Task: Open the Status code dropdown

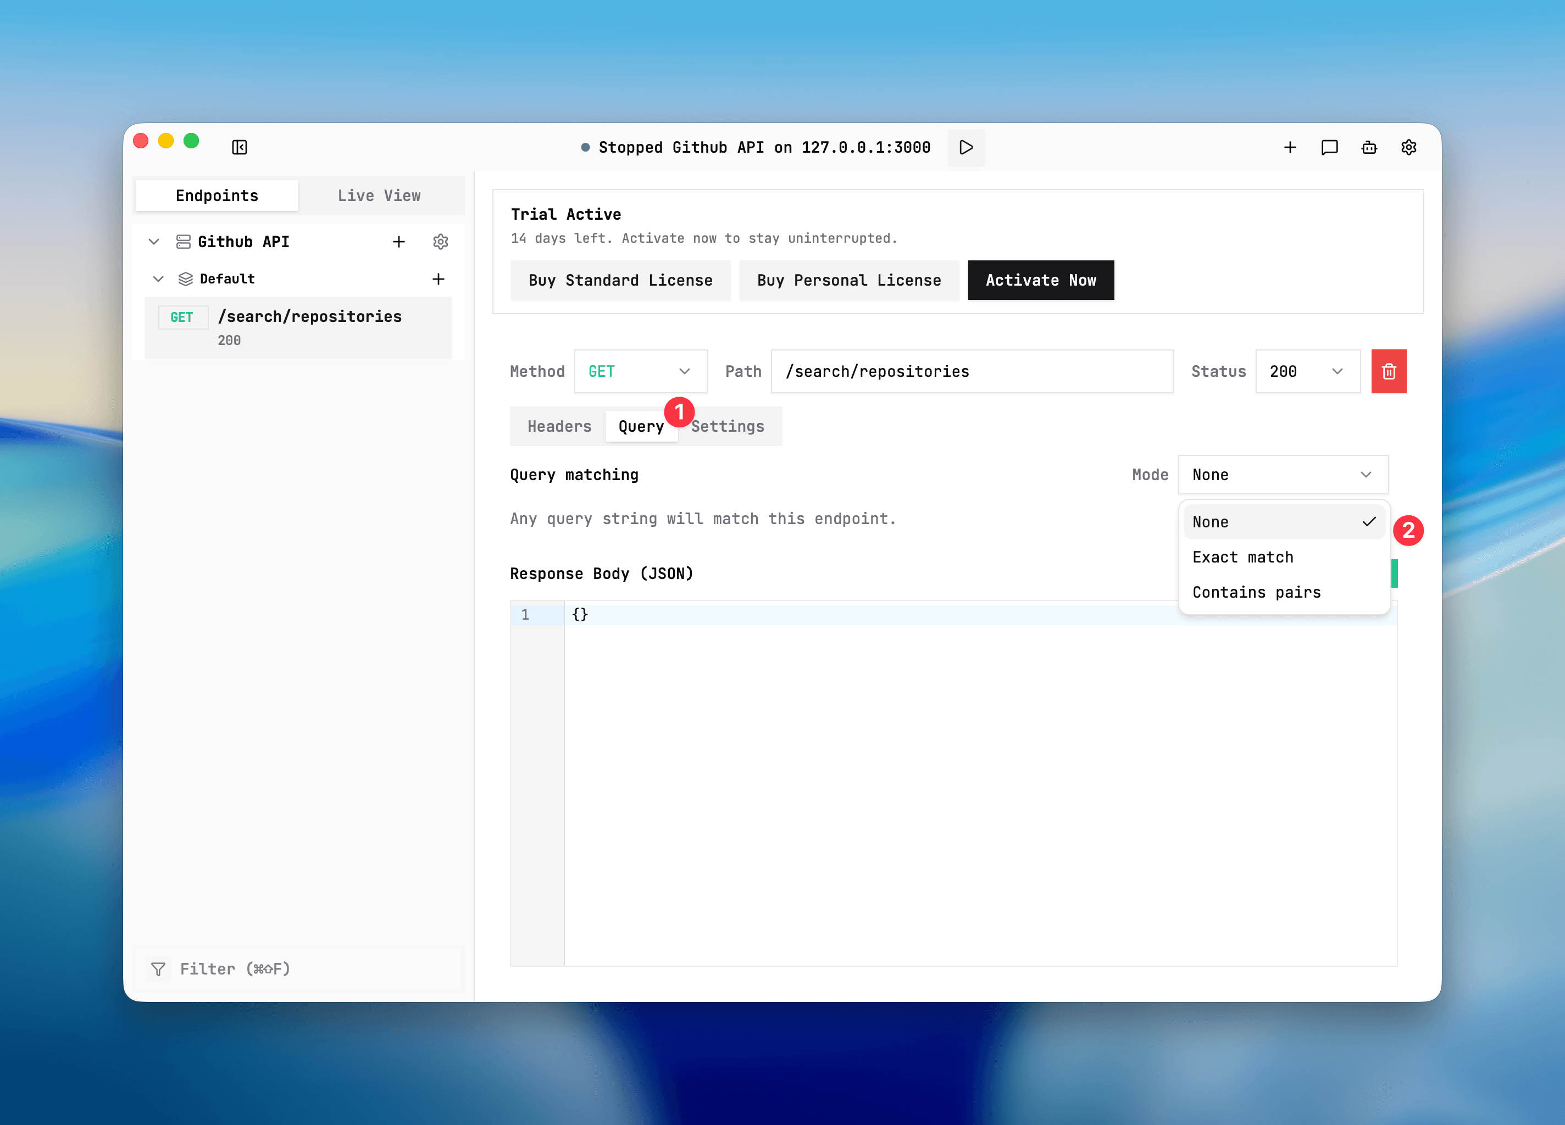Action: (x=1307, y=371)
